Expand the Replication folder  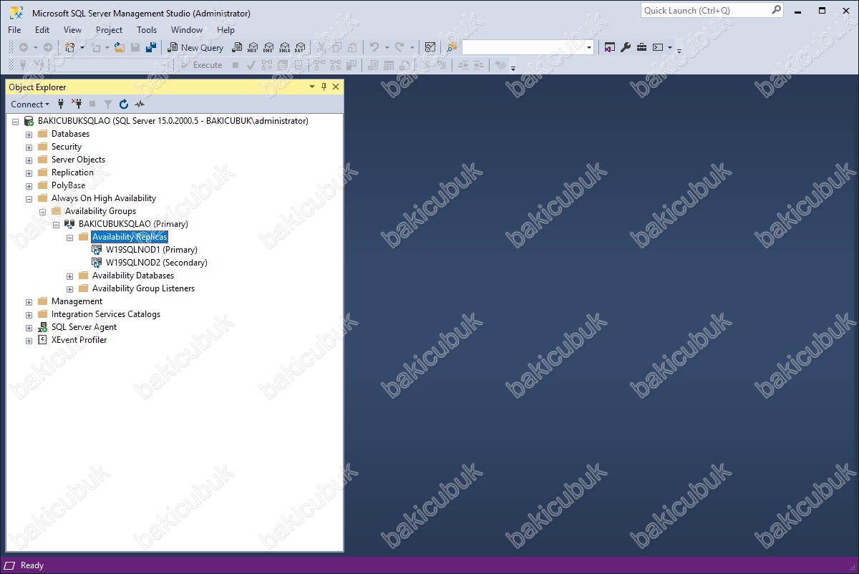click(x=29, y=173)
